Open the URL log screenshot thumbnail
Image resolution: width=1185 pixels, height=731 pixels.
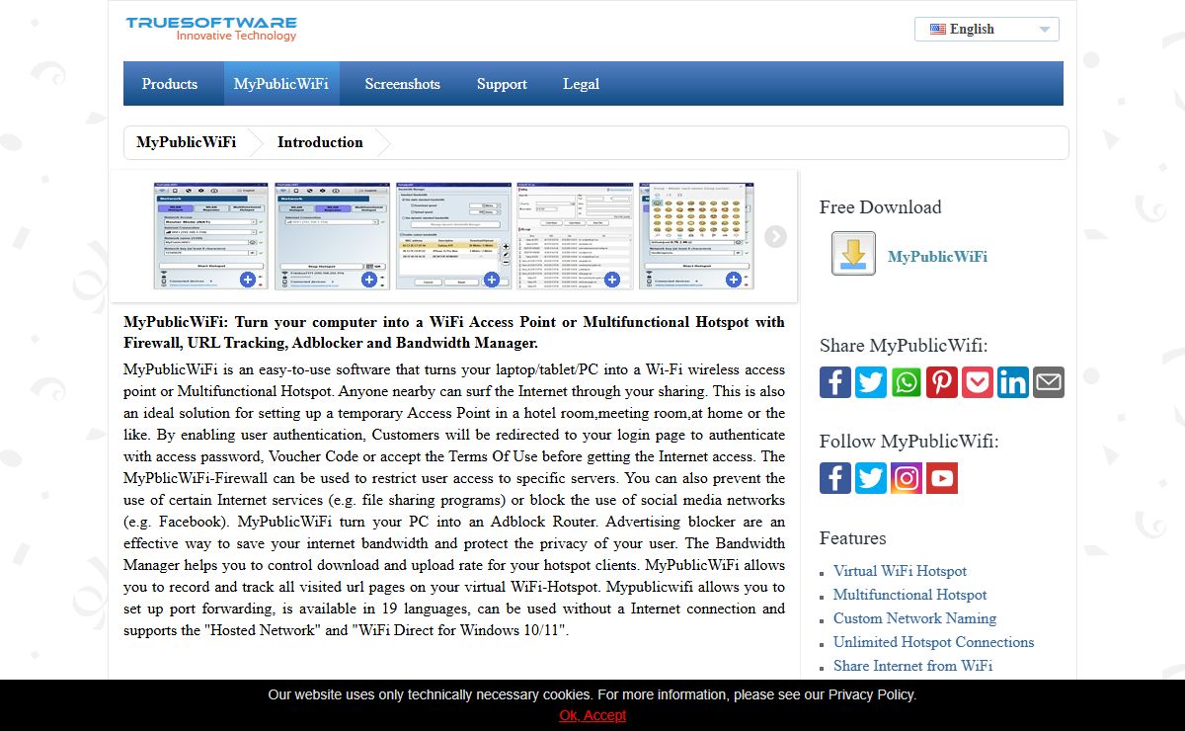point(576,235)
